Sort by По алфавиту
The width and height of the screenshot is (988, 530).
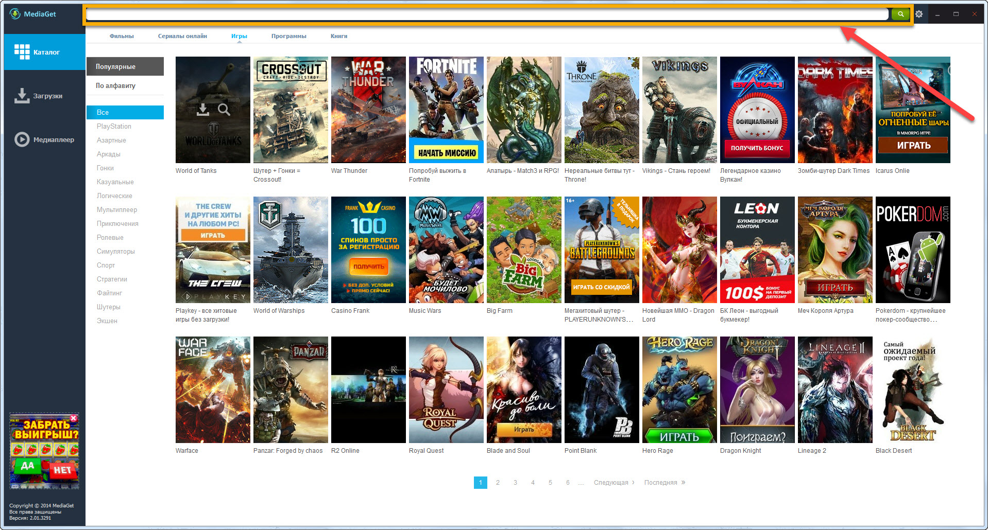tap(125, 85)
